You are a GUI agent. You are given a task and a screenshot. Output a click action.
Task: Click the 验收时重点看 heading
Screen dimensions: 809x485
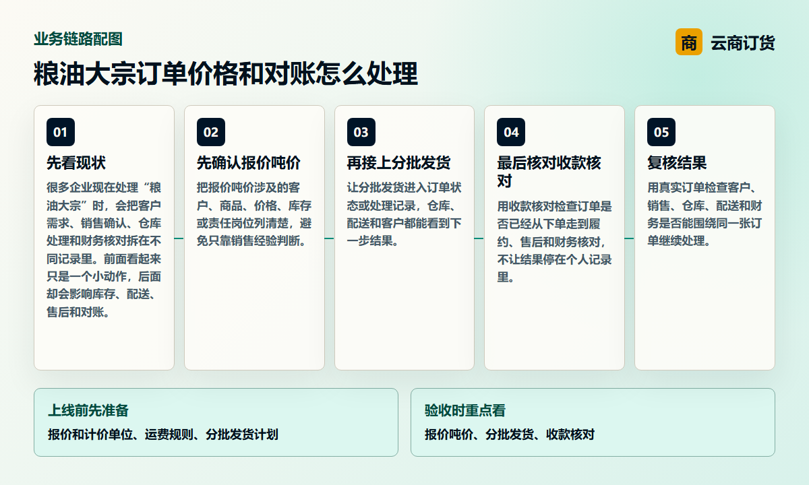click(465, 410)
